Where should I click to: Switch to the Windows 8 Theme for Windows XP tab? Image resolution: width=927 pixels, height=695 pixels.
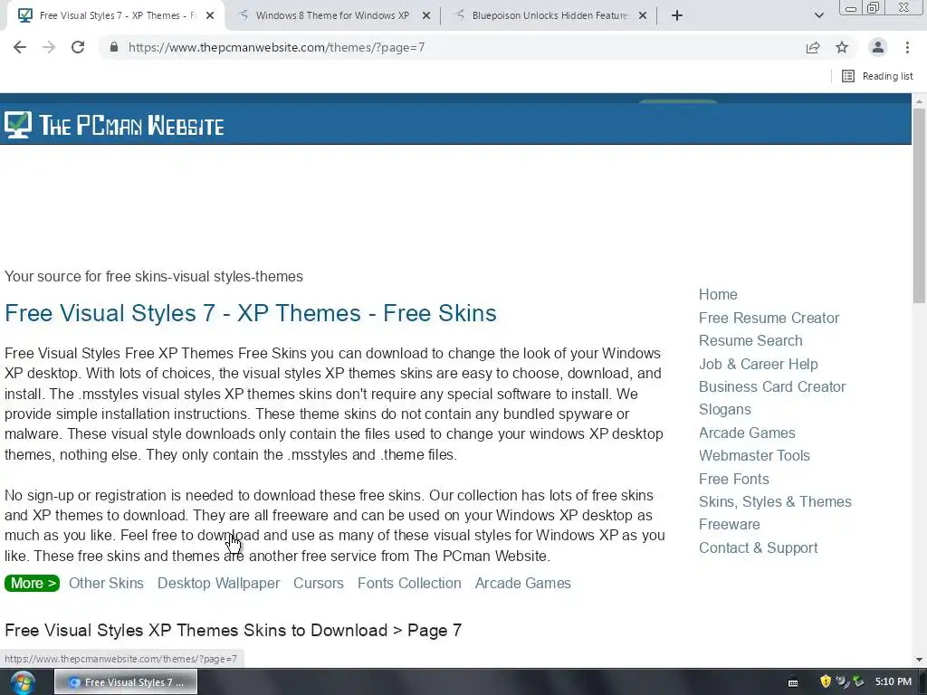[x=332, y=15]
